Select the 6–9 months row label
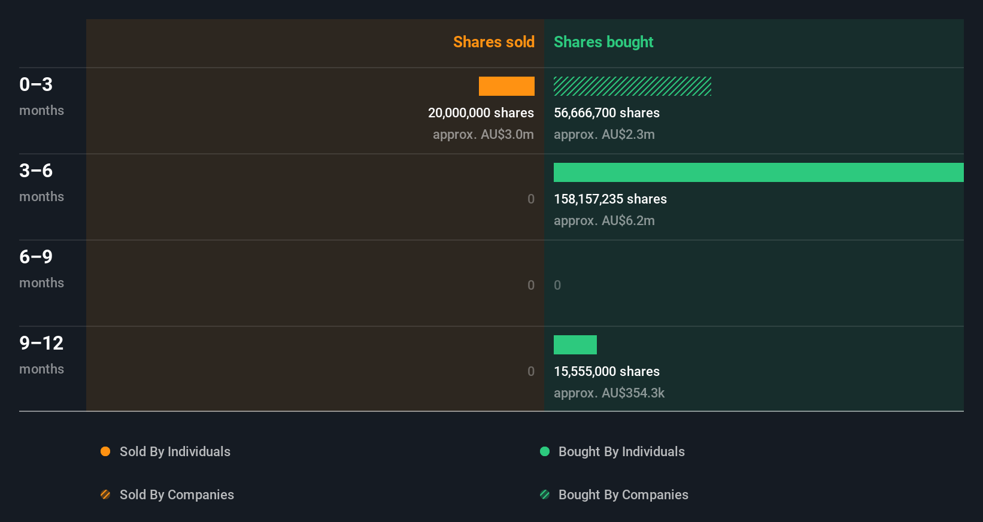Image resolution: width=983 pixels, height=522 pixels. [x=41, y=268]
